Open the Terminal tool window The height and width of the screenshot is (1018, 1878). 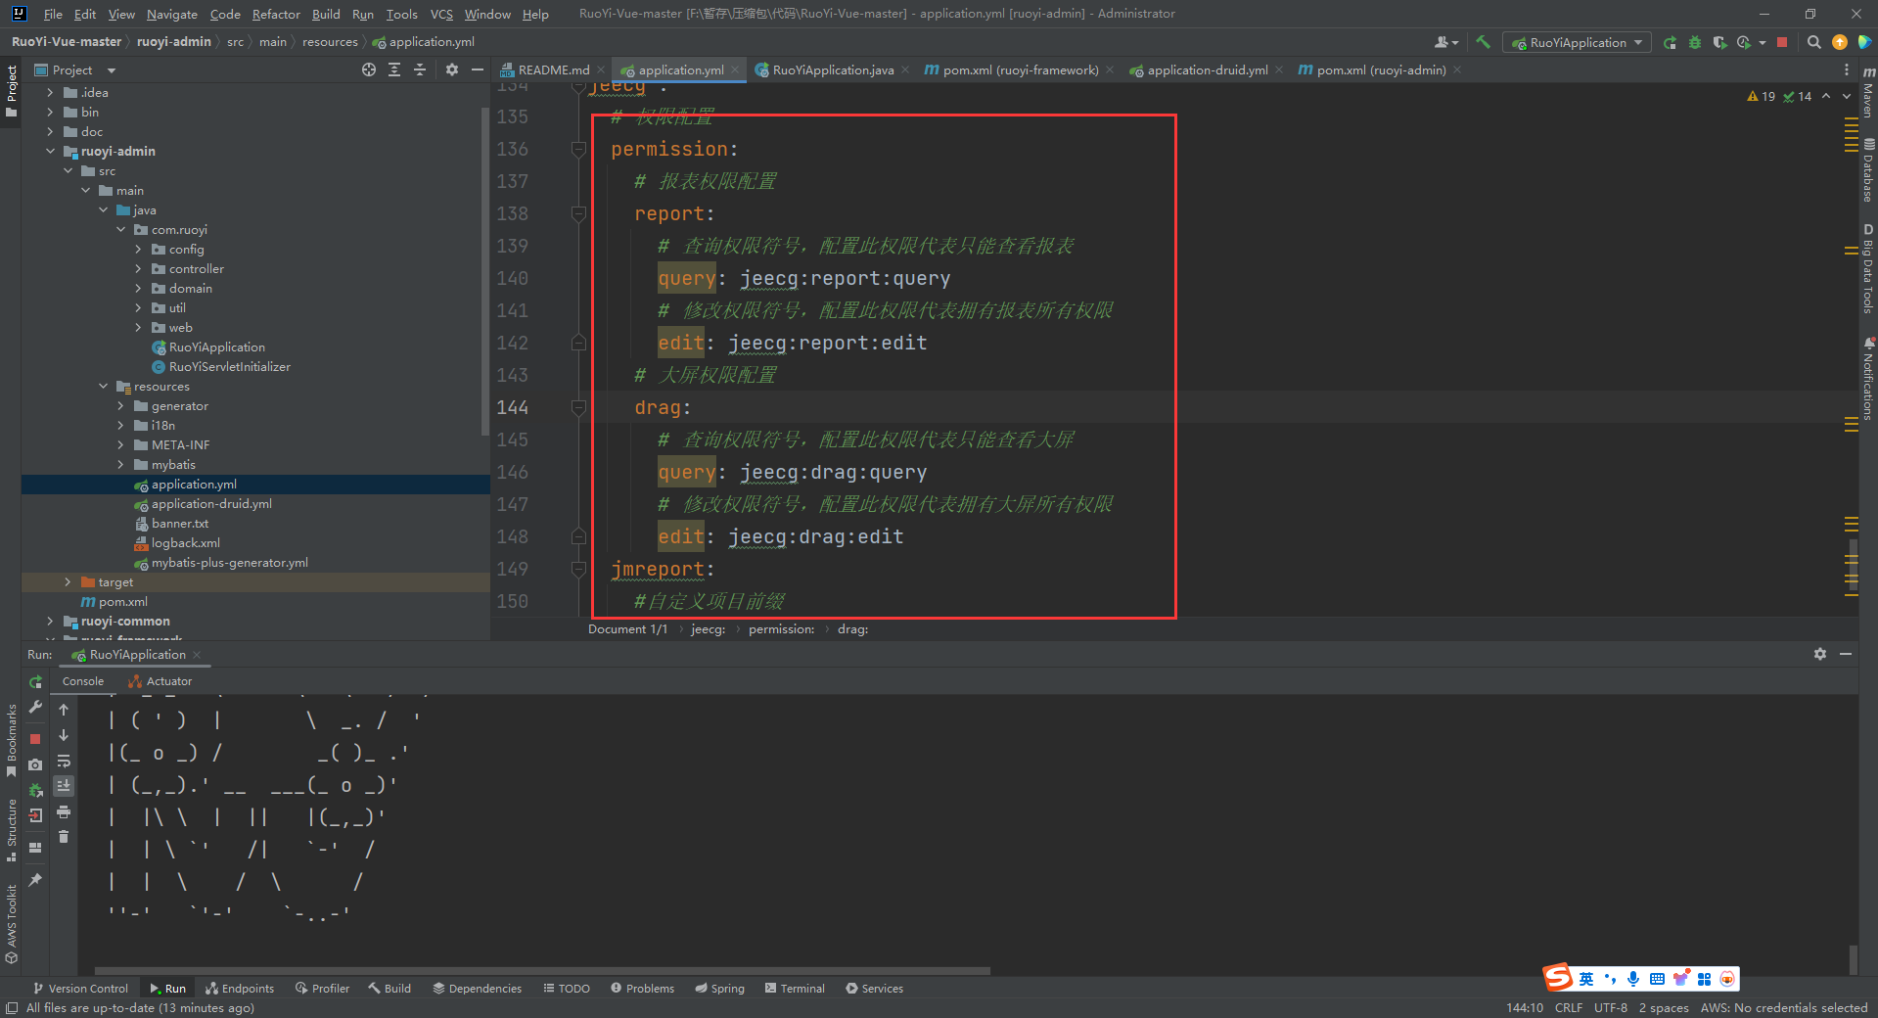(x=795, y=988)
